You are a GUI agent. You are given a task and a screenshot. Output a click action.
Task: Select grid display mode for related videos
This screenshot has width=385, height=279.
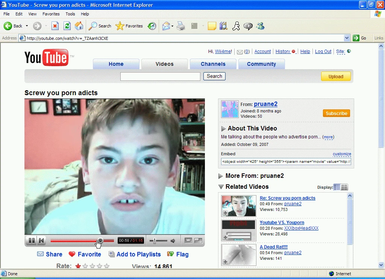pos(344,187)
